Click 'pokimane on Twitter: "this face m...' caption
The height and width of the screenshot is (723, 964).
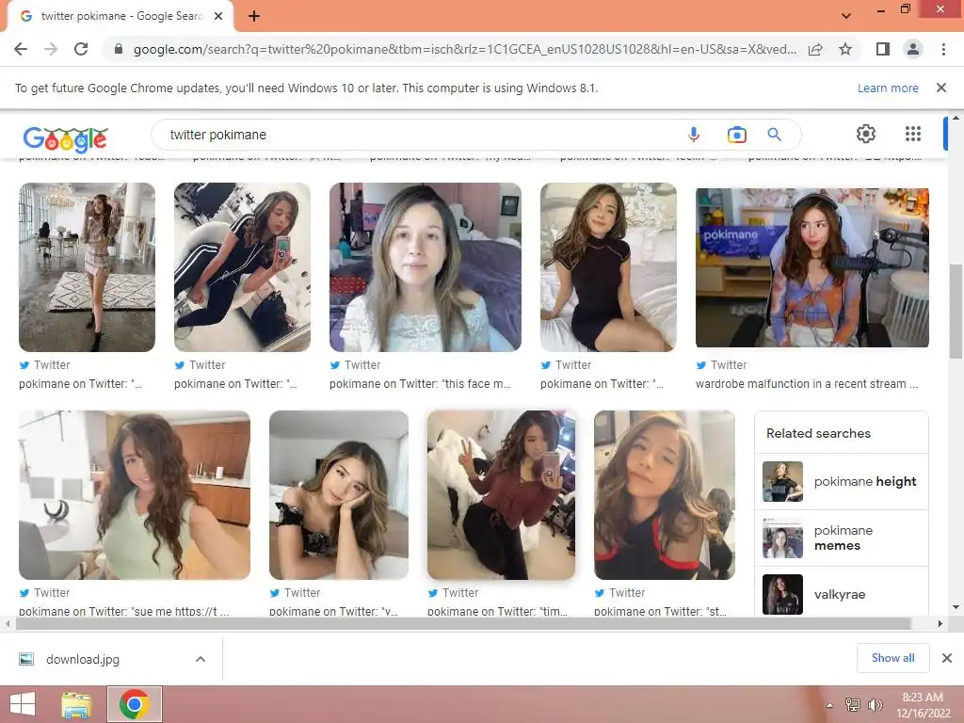[x=420, y=384]
